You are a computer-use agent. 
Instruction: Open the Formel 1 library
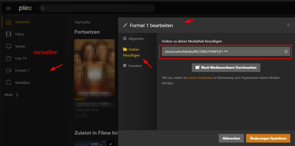(x=22, y=70)
